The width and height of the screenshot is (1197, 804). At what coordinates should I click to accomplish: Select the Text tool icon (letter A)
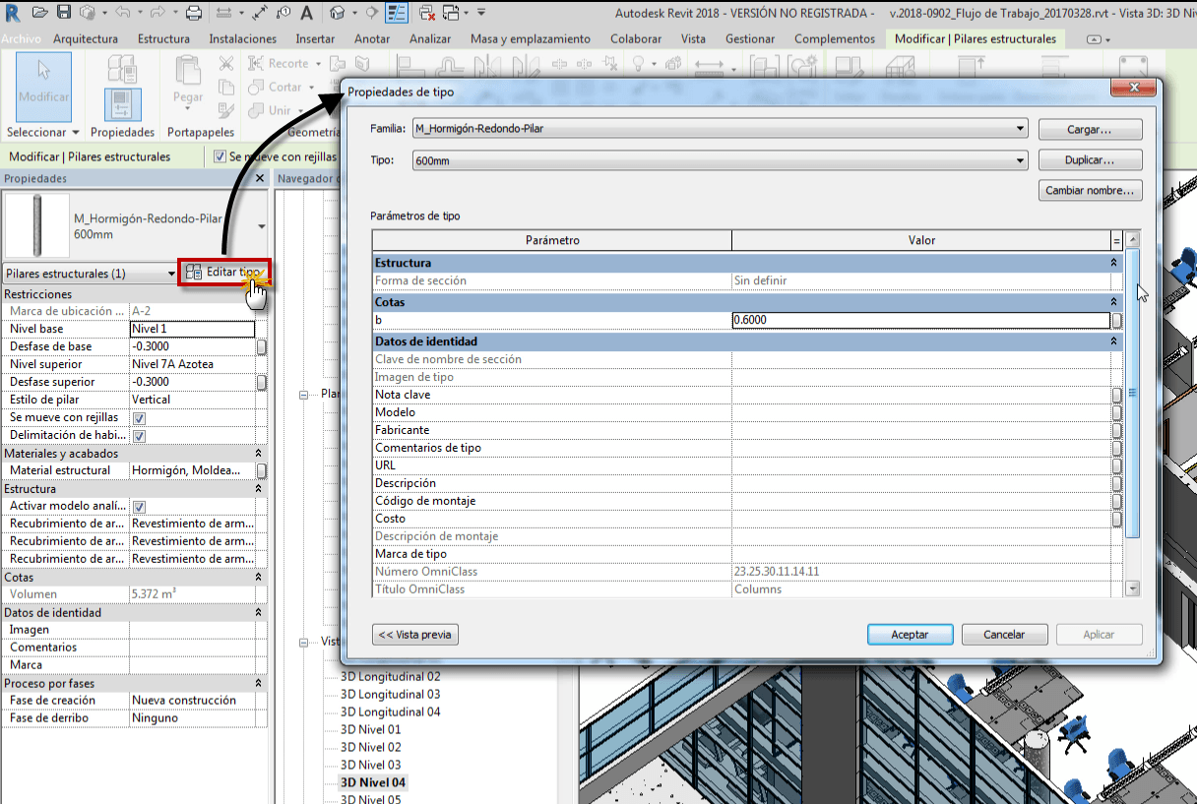click(x=306, y=13)
